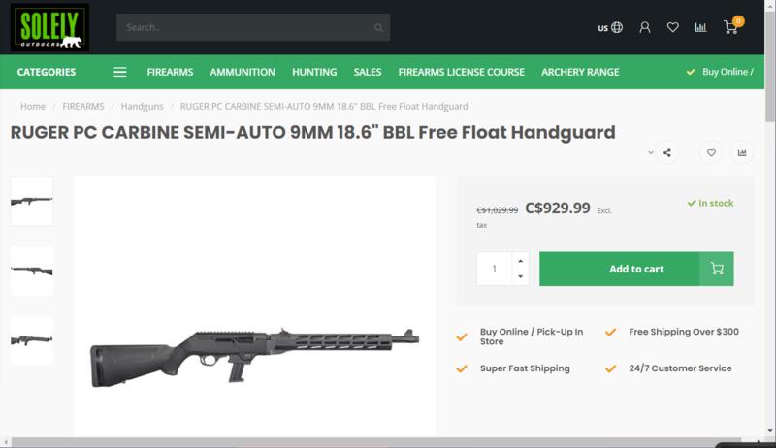Expand the chevron beside share icon
776x448 pixels.
coord(651,152)
